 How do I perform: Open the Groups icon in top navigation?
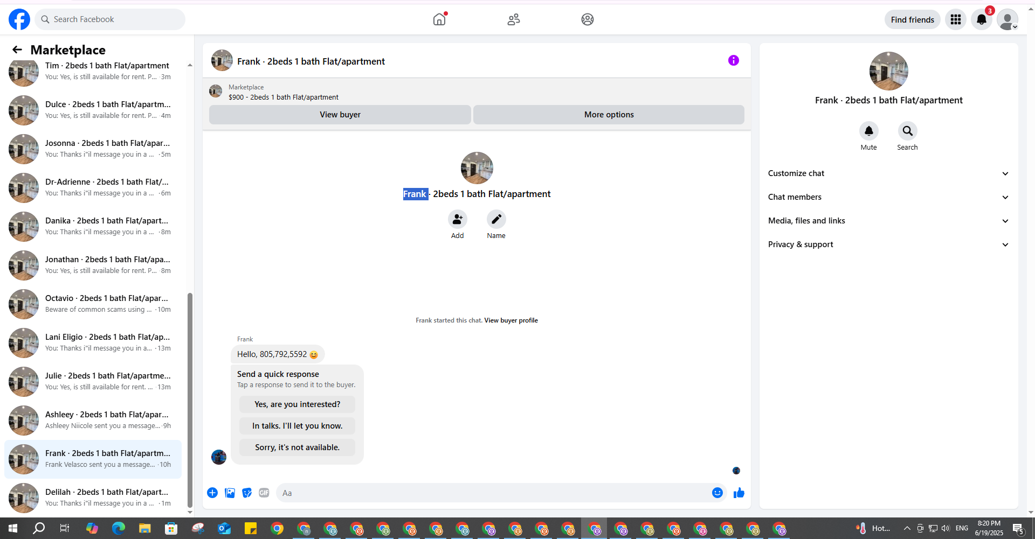tap(588, 19)
